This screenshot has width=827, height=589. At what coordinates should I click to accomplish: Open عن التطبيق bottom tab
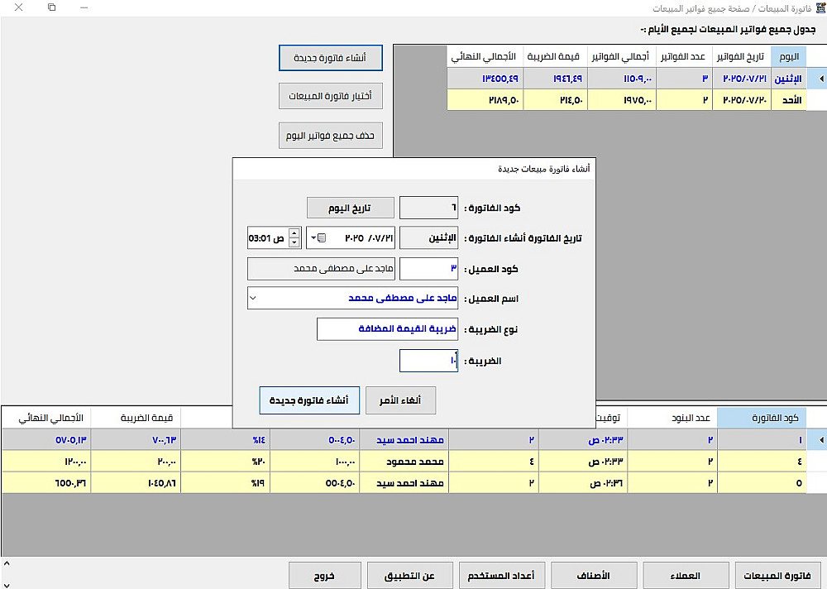click(x=410, y=575)
